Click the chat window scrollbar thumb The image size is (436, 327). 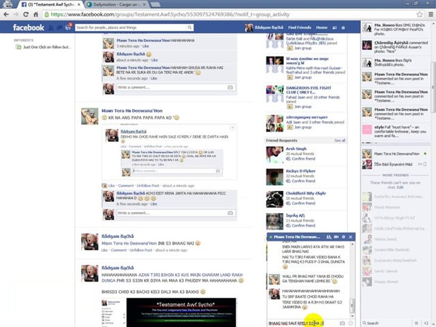click(x=352, y=305)
